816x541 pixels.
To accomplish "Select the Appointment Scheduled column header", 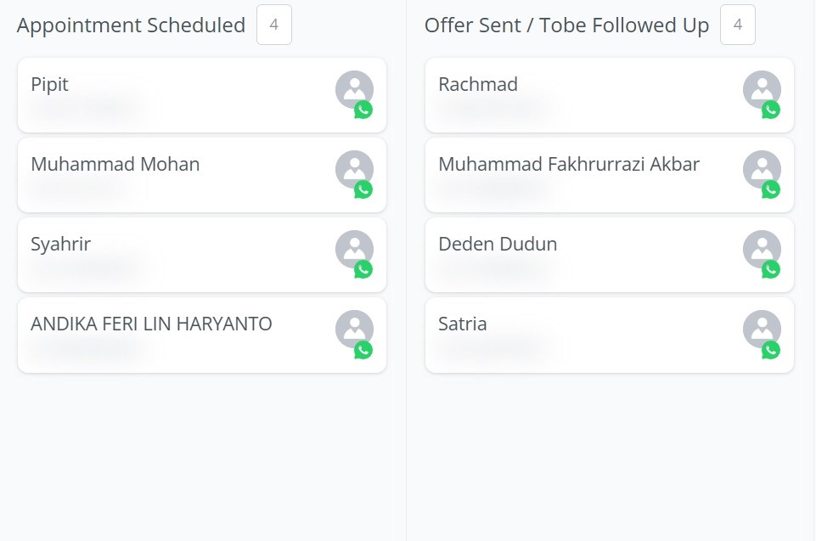I will click(x=131, y=25).
